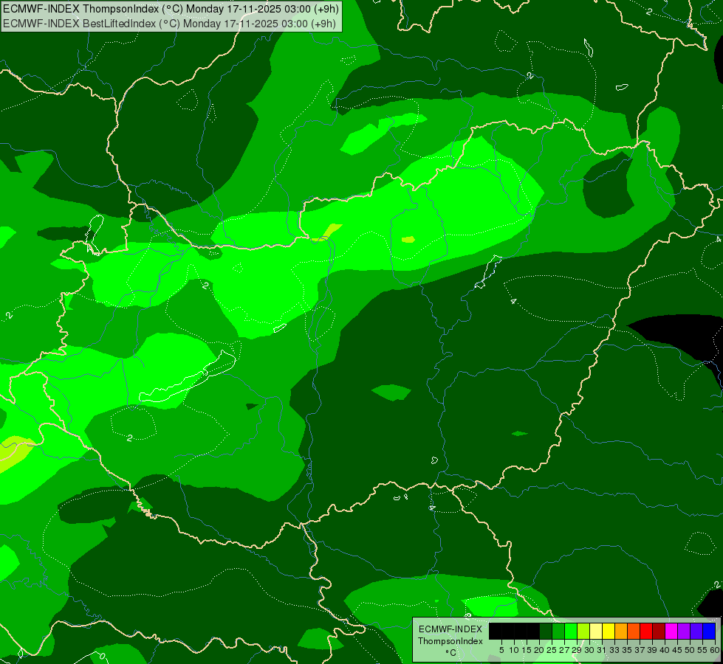Click legend tick value 25
Image resolution: width=723 pixels, height=664 pixels.
[x=552, y=650]
